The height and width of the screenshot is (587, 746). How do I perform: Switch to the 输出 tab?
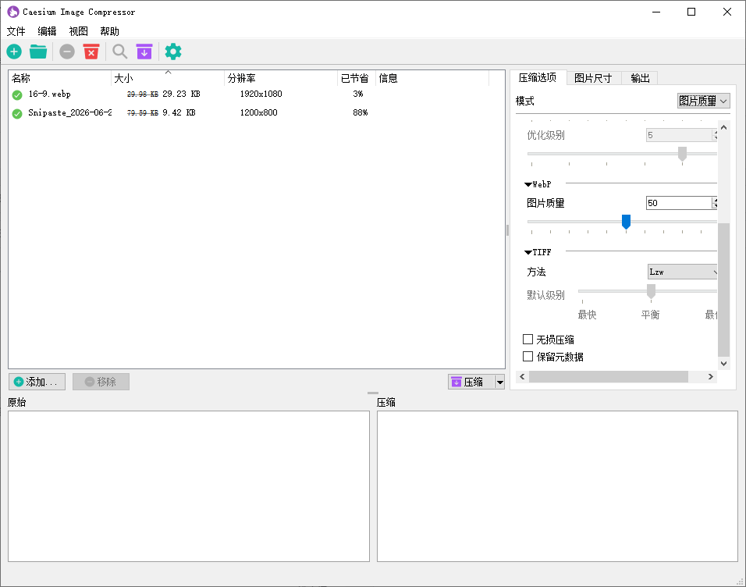coord(640,78)
